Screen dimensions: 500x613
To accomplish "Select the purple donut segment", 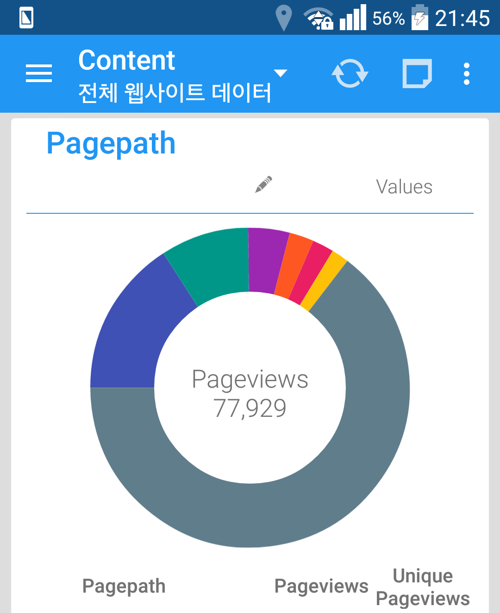I will [266, 261].
